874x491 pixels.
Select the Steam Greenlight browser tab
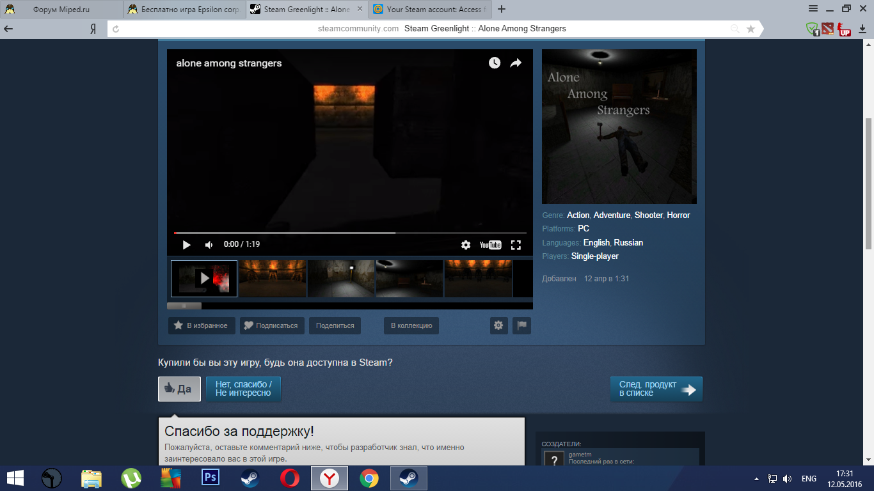[306, 10]
